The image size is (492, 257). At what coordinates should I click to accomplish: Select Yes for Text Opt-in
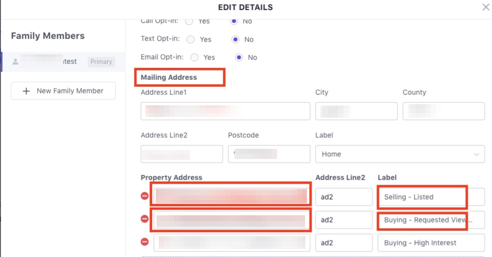191,39
